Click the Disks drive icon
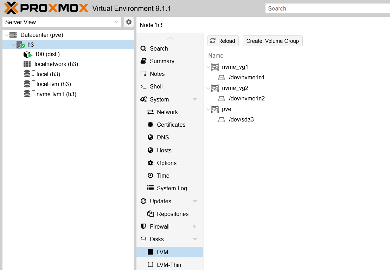390x270 pixels. (143, 239)
